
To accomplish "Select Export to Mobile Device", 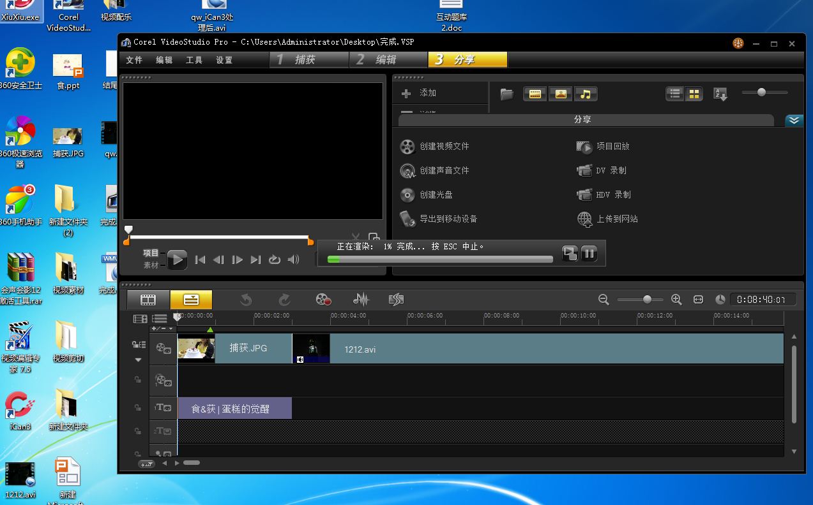I will tap(439, 219).
